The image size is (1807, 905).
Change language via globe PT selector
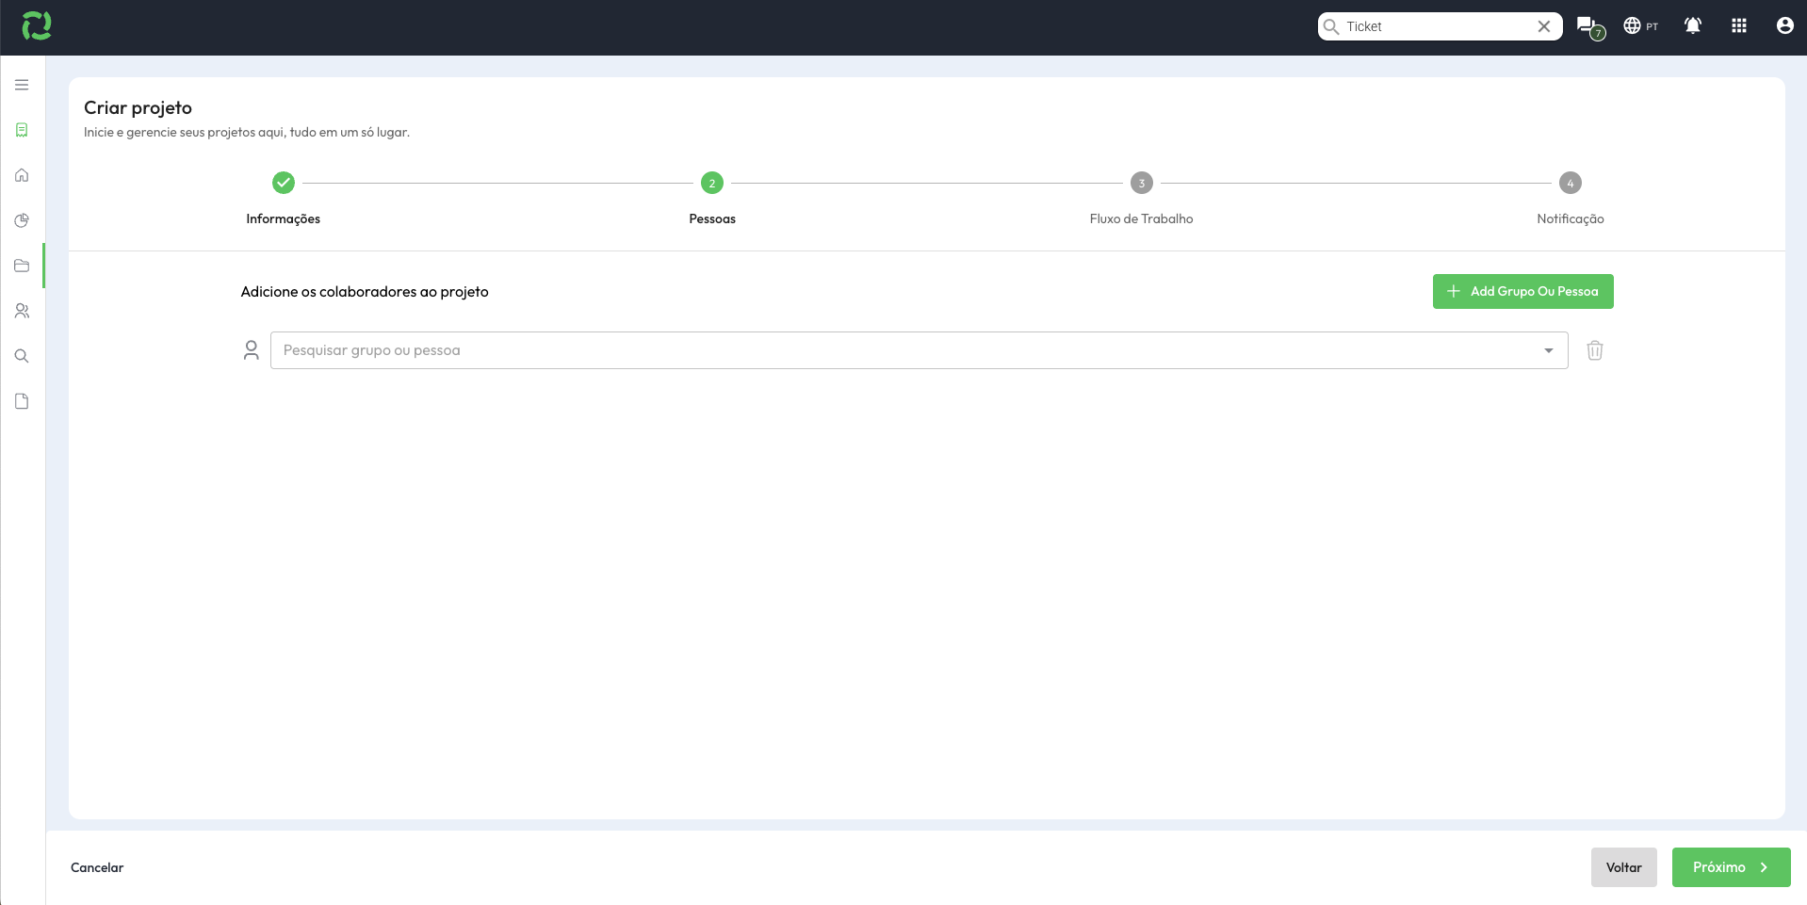[x=1640, y=26]
